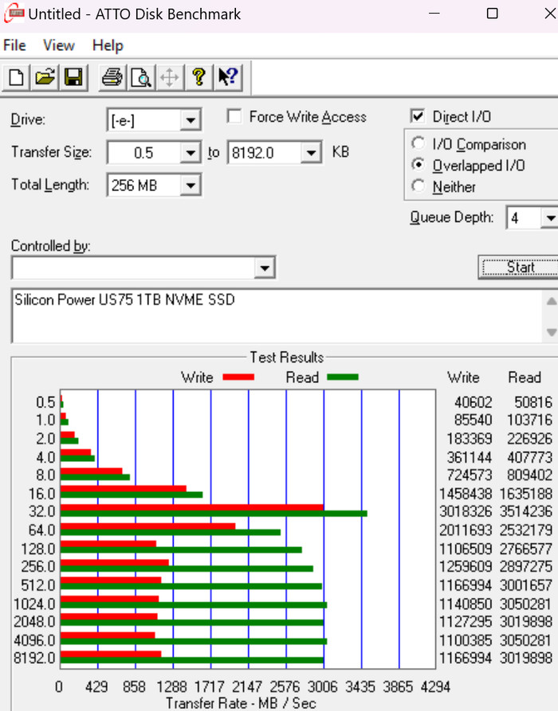Choose the Neither radio option
The image size is (558, 711).
(418, 186)
